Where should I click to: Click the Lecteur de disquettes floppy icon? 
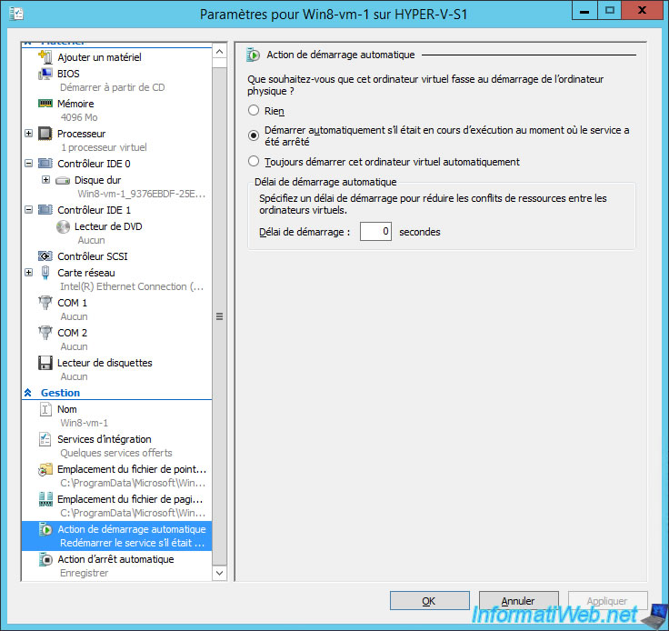click(45, 363)
